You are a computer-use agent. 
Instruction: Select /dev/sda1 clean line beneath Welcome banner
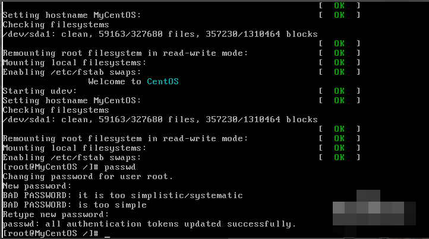[160, 119]
